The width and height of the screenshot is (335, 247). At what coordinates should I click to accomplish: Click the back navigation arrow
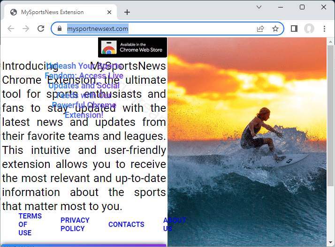point(11,29)
